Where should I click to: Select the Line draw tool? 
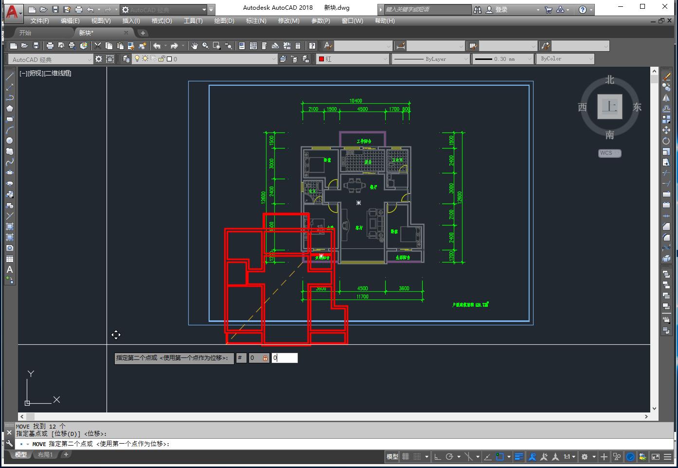click(9, 76)
